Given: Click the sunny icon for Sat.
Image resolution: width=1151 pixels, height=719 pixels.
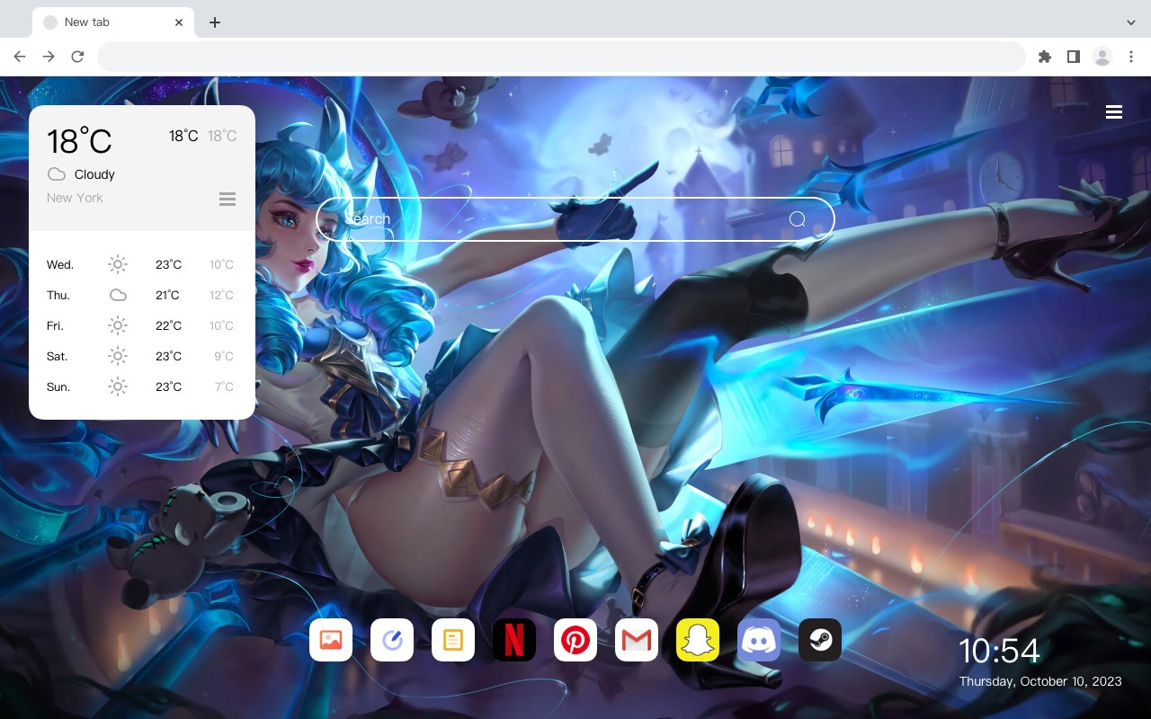Looking at the screenshot, I should pyautogui.click(x=118, y=356).
